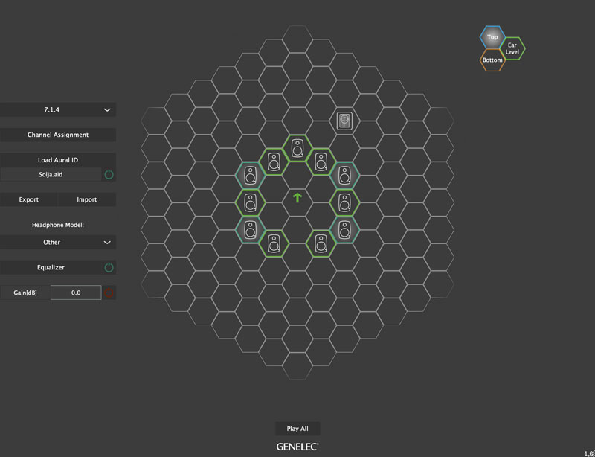Viewport: 595px width, 457px height.
Task: Select the top rear right height speaker
Action: (344, 230)
